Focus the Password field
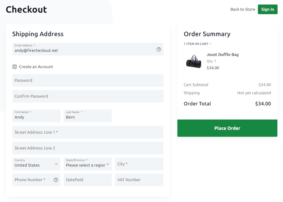 point(88,80)
